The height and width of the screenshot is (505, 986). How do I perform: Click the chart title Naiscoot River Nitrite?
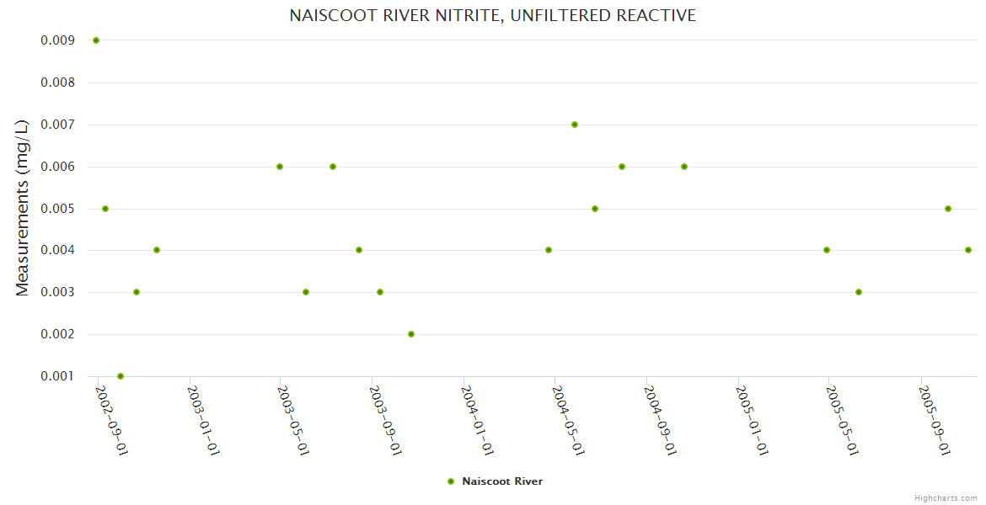493,16
